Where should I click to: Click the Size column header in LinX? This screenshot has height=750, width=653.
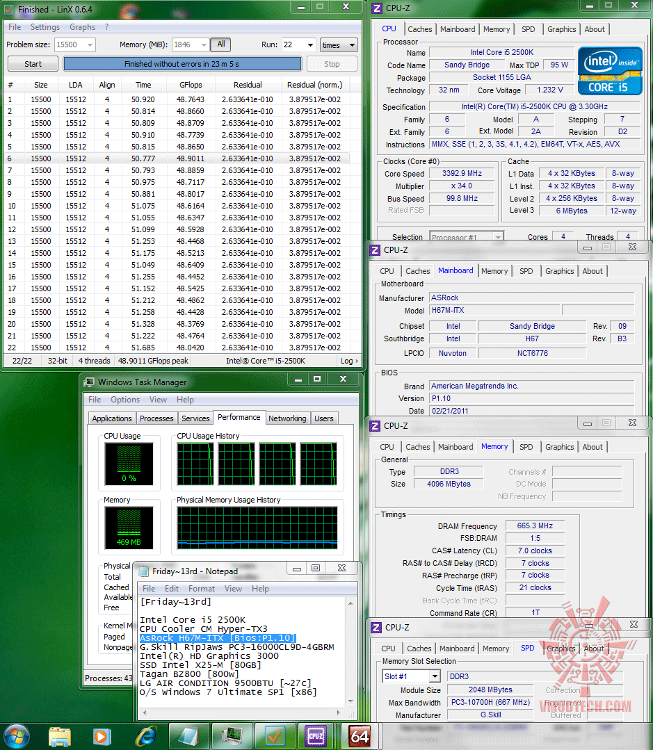pos(40,85)
